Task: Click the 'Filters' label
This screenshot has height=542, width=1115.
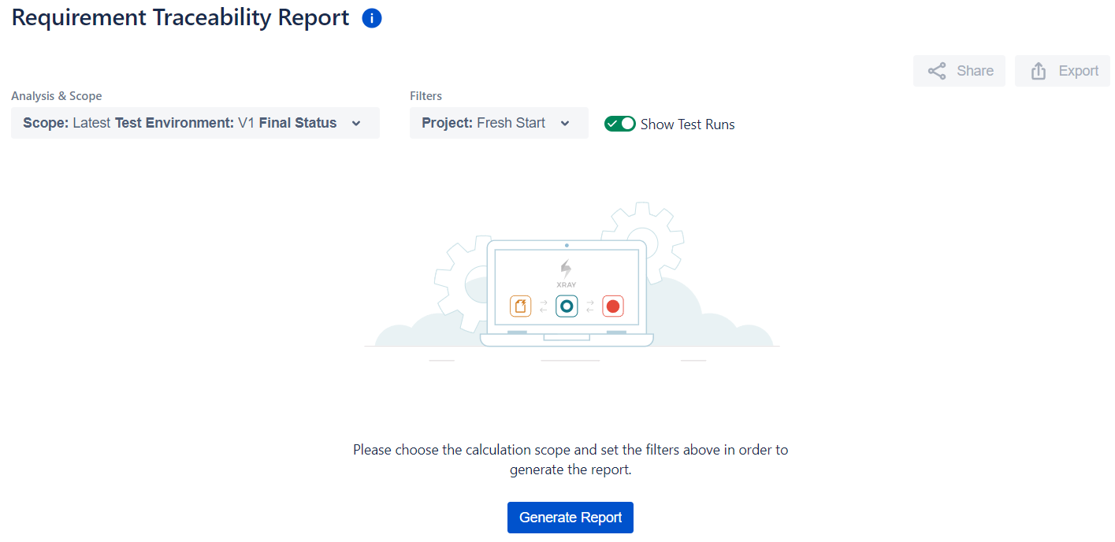Action: click(426, 96)
